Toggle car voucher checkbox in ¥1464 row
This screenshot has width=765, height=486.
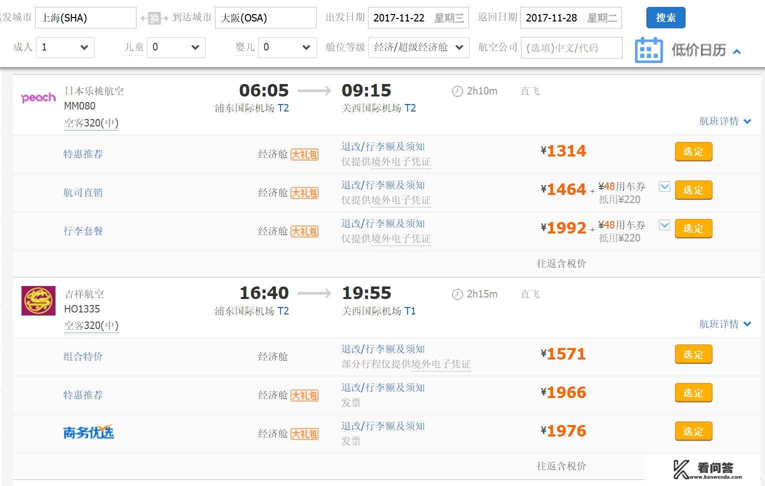click(x=664, y=187)
